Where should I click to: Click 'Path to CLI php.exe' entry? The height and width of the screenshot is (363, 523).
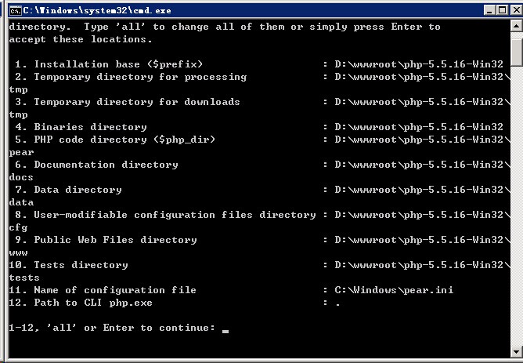coord(93,303)
